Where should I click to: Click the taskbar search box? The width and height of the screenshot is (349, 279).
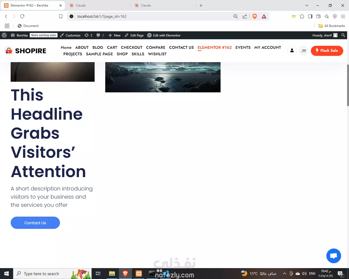[x=52, y=274]
